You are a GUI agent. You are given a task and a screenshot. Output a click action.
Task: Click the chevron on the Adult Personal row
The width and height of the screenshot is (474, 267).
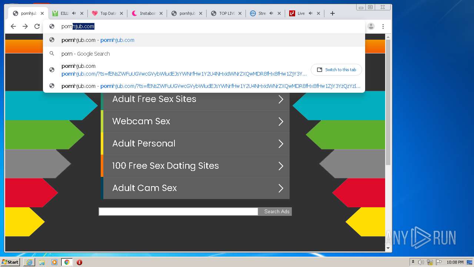pyautogui.click(x=281, y=144)
